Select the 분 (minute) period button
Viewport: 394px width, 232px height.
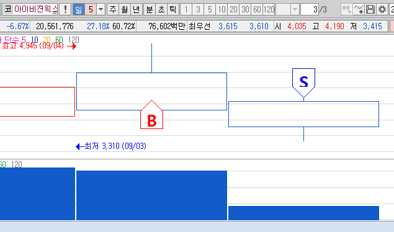(150, 9)
